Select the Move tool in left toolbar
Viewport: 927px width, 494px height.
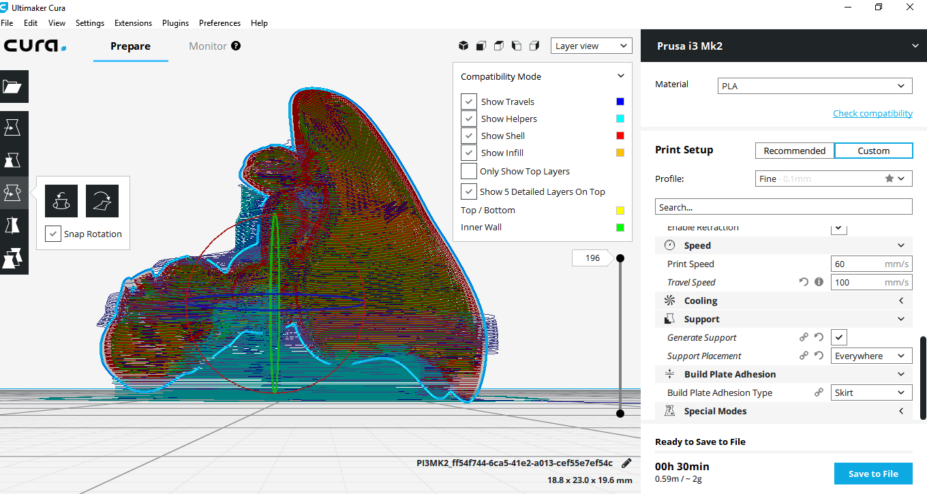tap(14, 127)
